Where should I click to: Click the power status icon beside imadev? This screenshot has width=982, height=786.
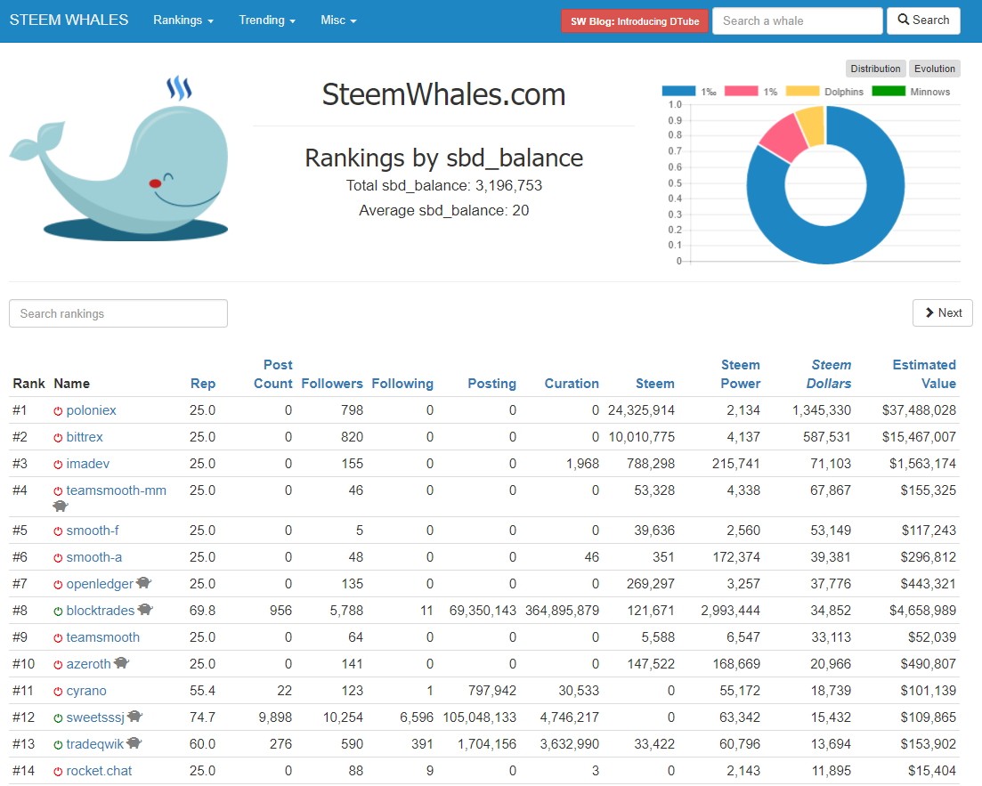[58, 465]
